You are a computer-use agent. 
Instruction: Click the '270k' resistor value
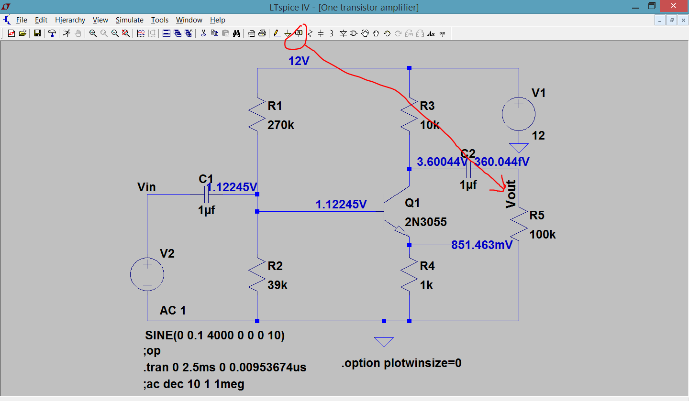click(x=281, y=125)
